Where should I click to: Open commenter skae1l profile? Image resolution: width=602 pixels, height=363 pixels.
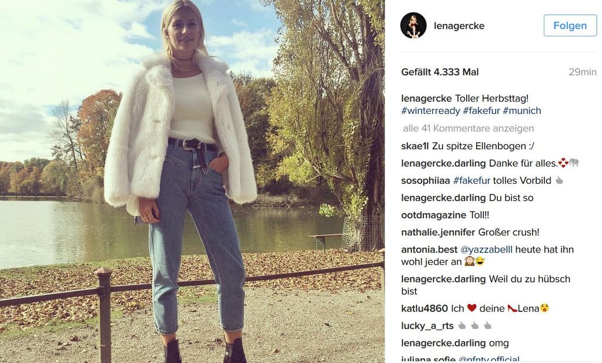click(x=415, y=146)
